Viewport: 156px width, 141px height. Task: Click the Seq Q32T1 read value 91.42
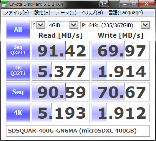(61, 50)
